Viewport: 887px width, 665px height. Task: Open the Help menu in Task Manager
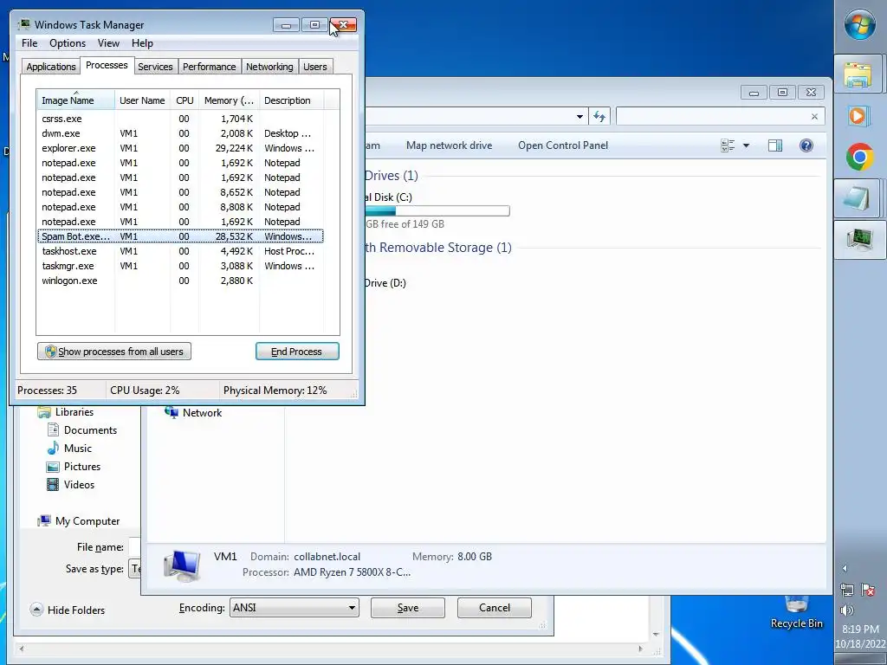click(142, 43)
